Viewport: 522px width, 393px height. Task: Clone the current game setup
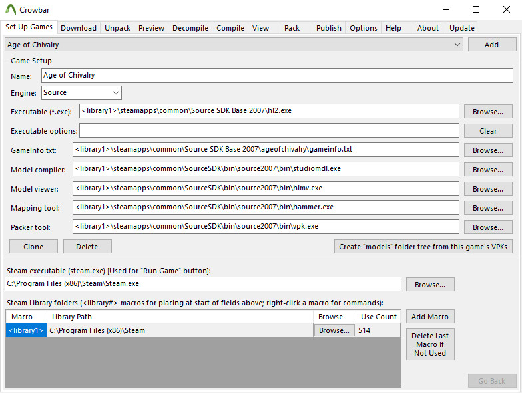[33, 247]
